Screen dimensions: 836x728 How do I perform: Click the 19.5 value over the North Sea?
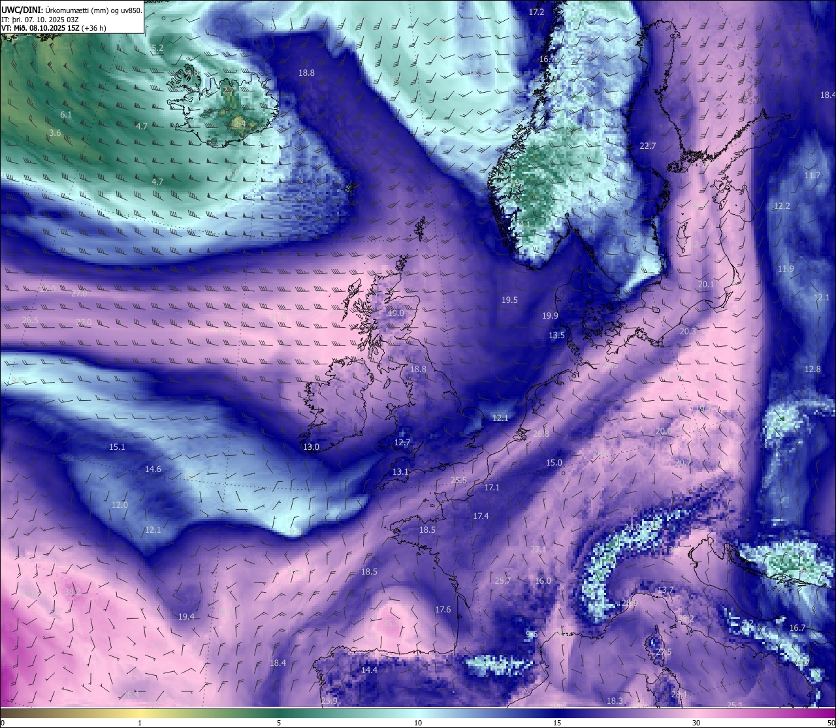[509, 300]
